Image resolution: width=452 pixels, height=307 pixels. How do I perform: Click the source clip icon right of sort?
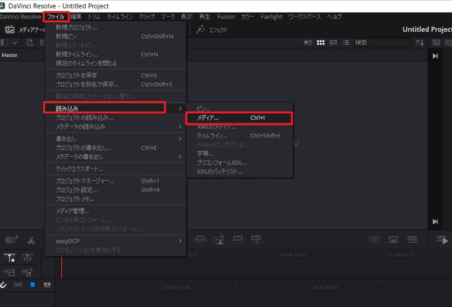tap(436, 43)
